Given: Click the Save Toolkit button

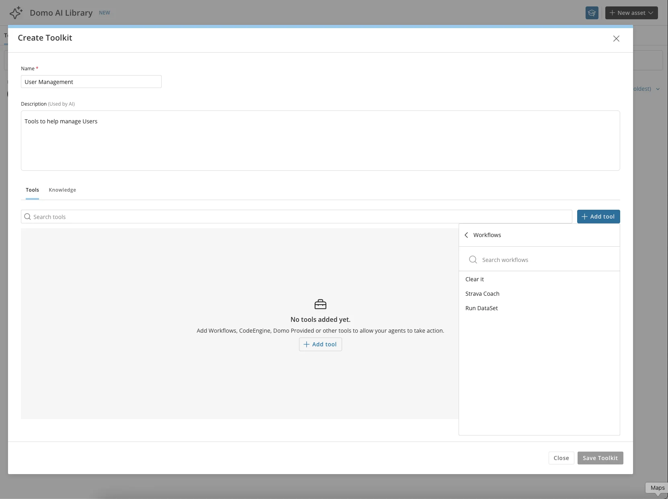Looking at the screenshot, I should point(600,458).
